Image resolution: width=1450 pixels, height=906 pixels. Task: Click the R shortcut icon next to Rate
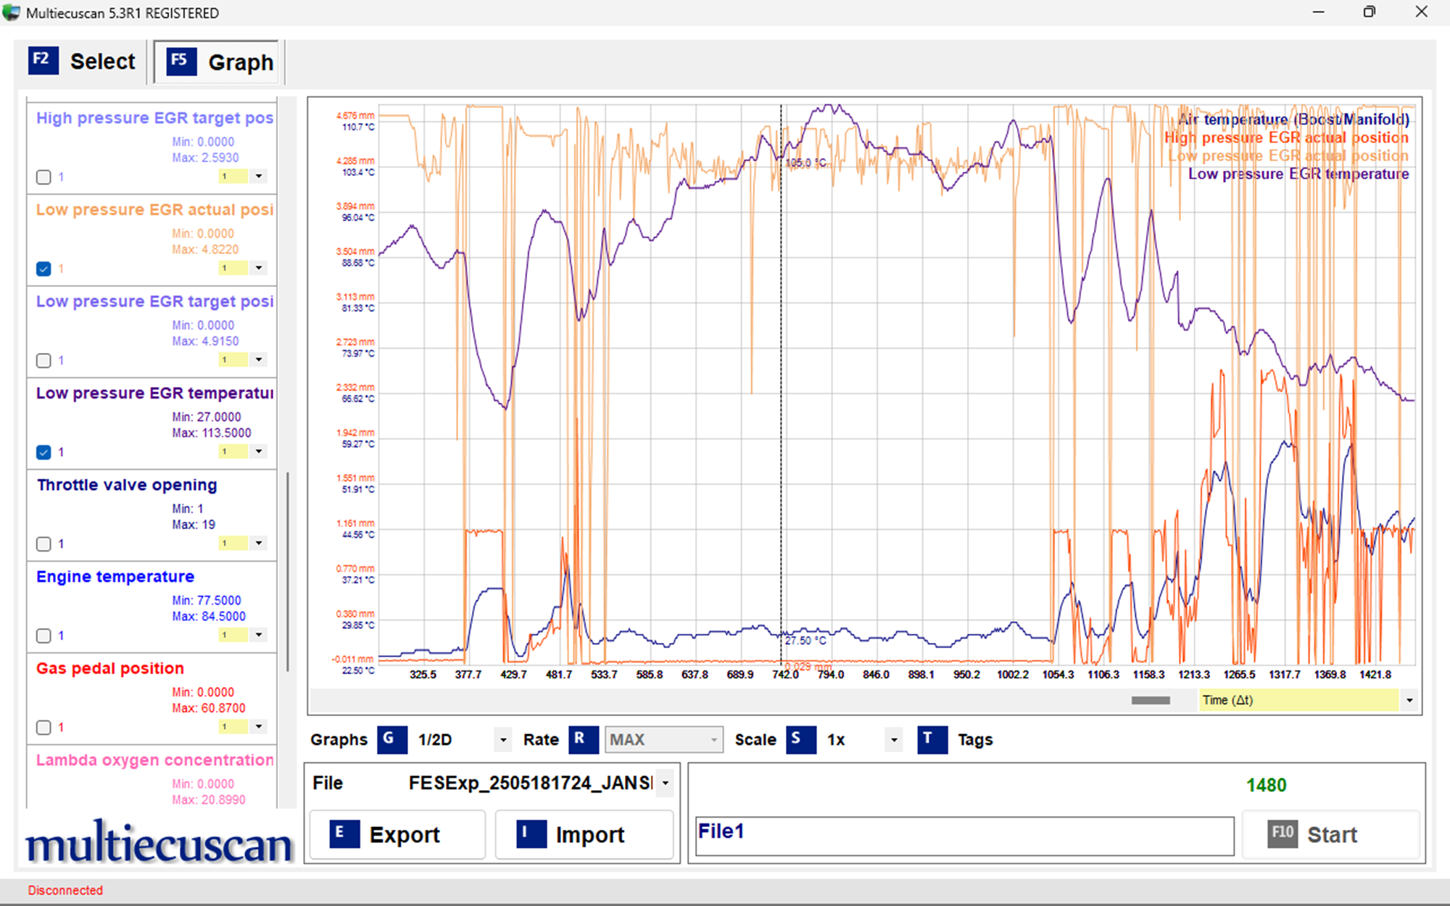tap(583, 739)
